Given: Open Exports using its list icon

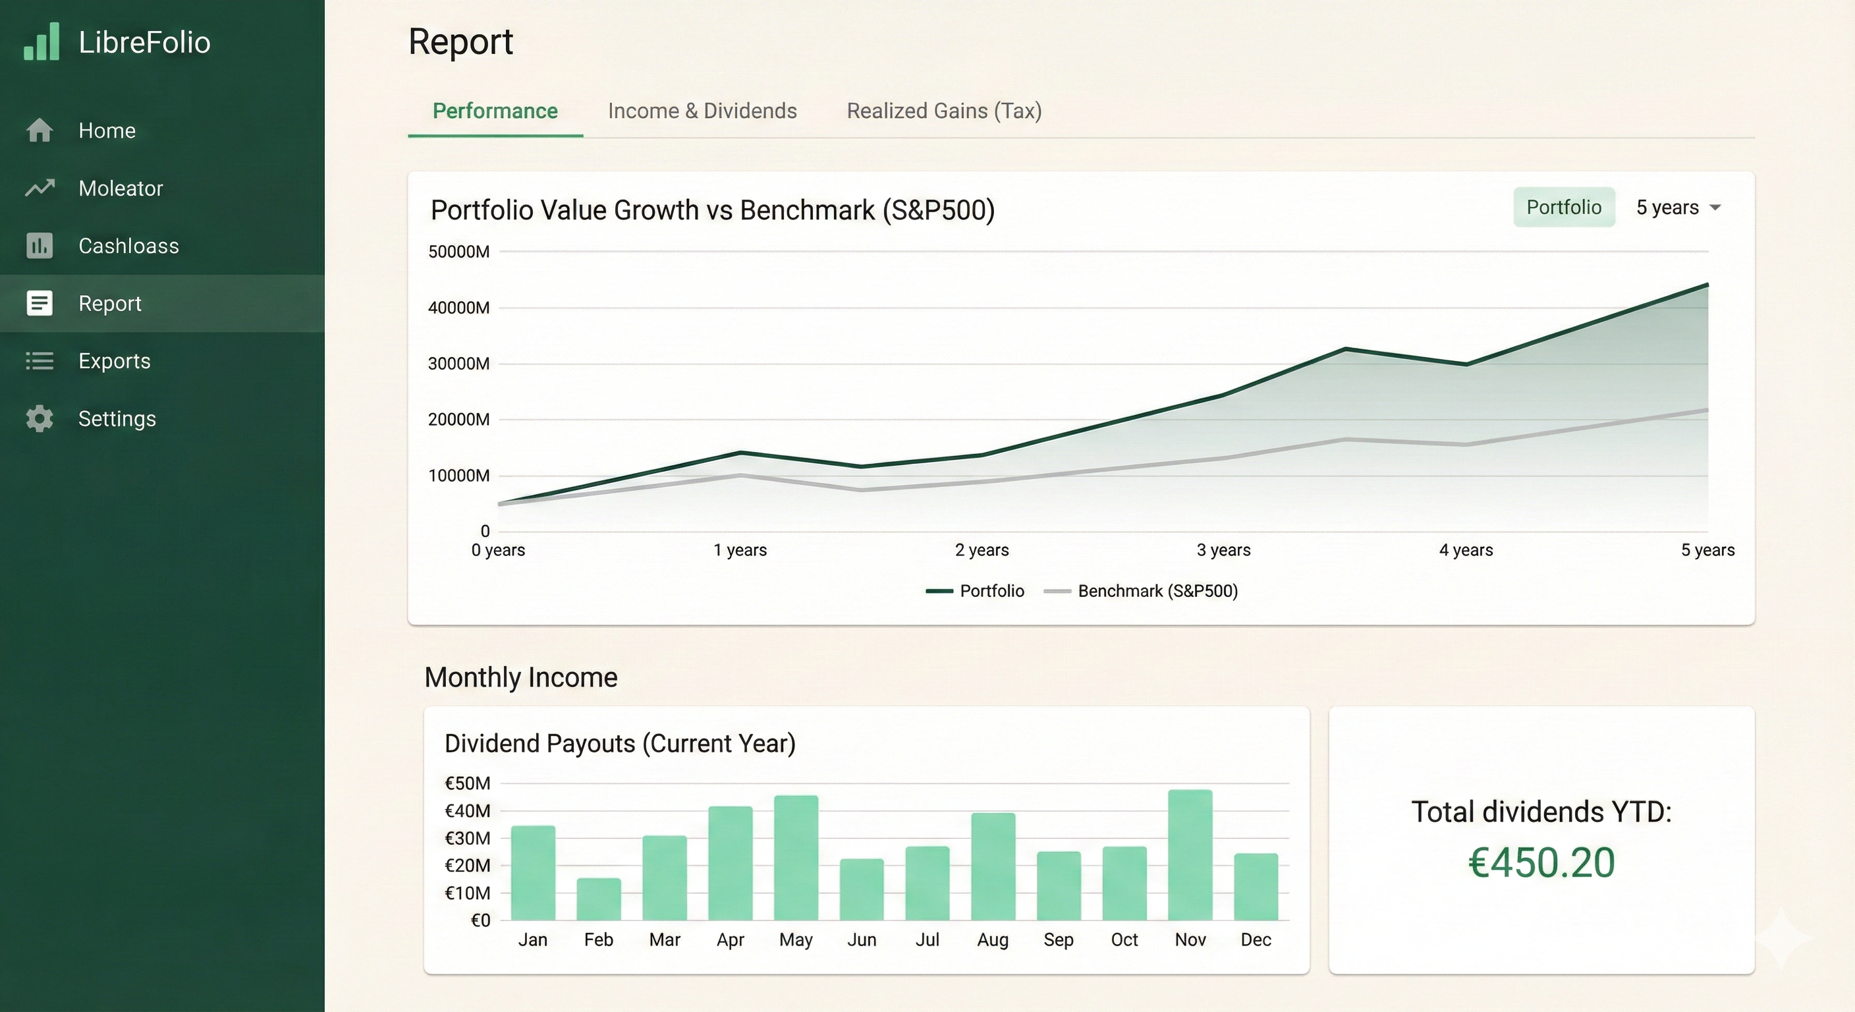Looking at the screenshot, I should coord(39,361).
